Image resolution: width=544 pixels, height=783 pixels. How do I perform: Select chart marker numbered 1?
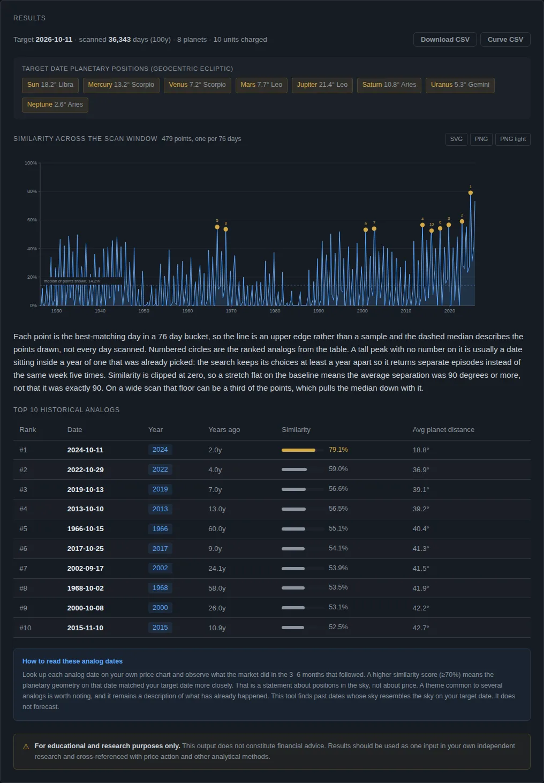click(x=471, y=193)
